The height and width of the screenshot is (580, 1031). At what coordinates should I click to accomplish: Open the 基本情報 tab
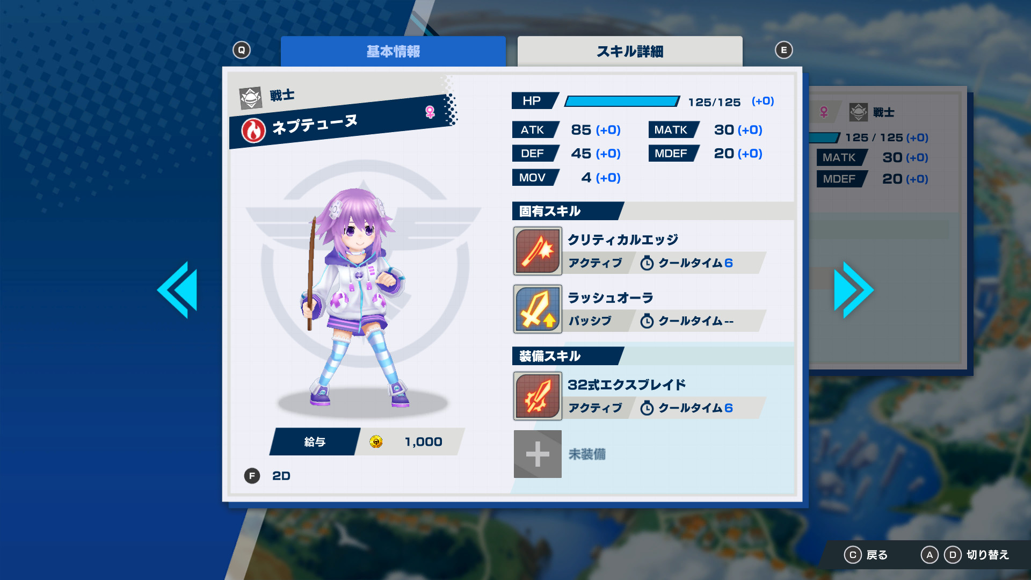[393, 52]
